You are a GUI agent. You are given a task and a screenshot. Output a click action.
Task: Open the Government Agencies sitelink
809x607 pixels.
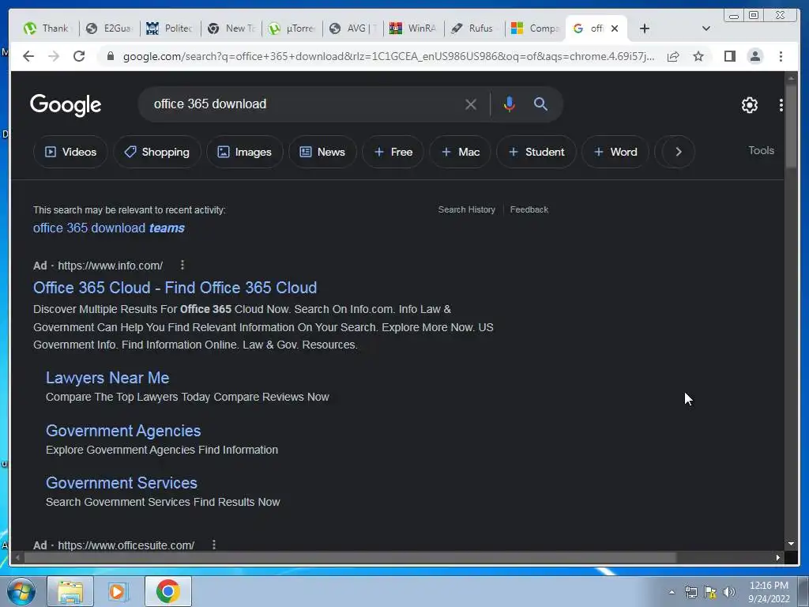122,431
